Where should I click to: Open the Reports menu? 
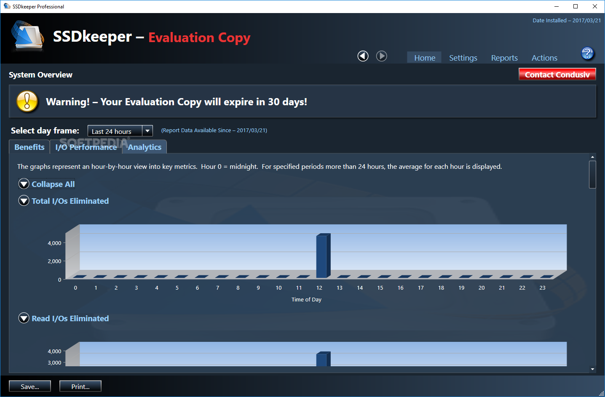pyautogui.click(x=504, y=58)
